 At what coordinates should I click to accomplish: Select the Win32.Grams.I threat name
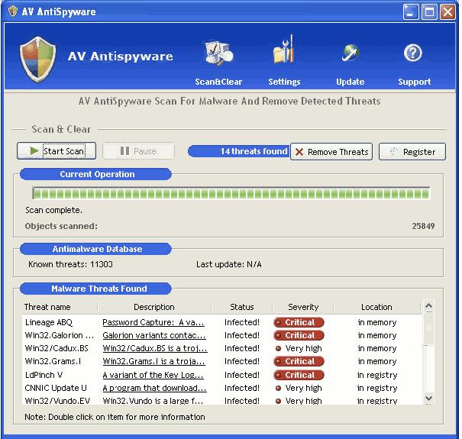[x=53, y=361]
